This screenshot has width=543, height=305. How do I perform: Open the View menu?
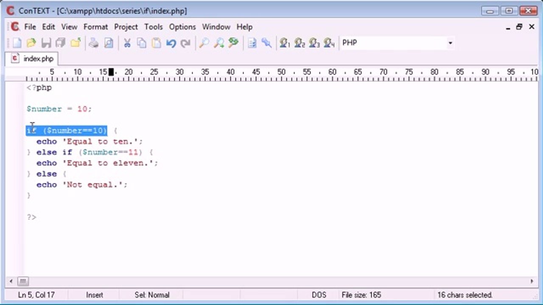point(69,27)
